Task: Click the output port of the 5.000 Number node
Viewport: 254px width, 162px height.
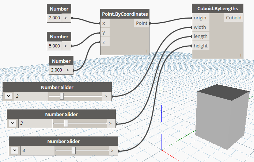Action: click(67, 46)
